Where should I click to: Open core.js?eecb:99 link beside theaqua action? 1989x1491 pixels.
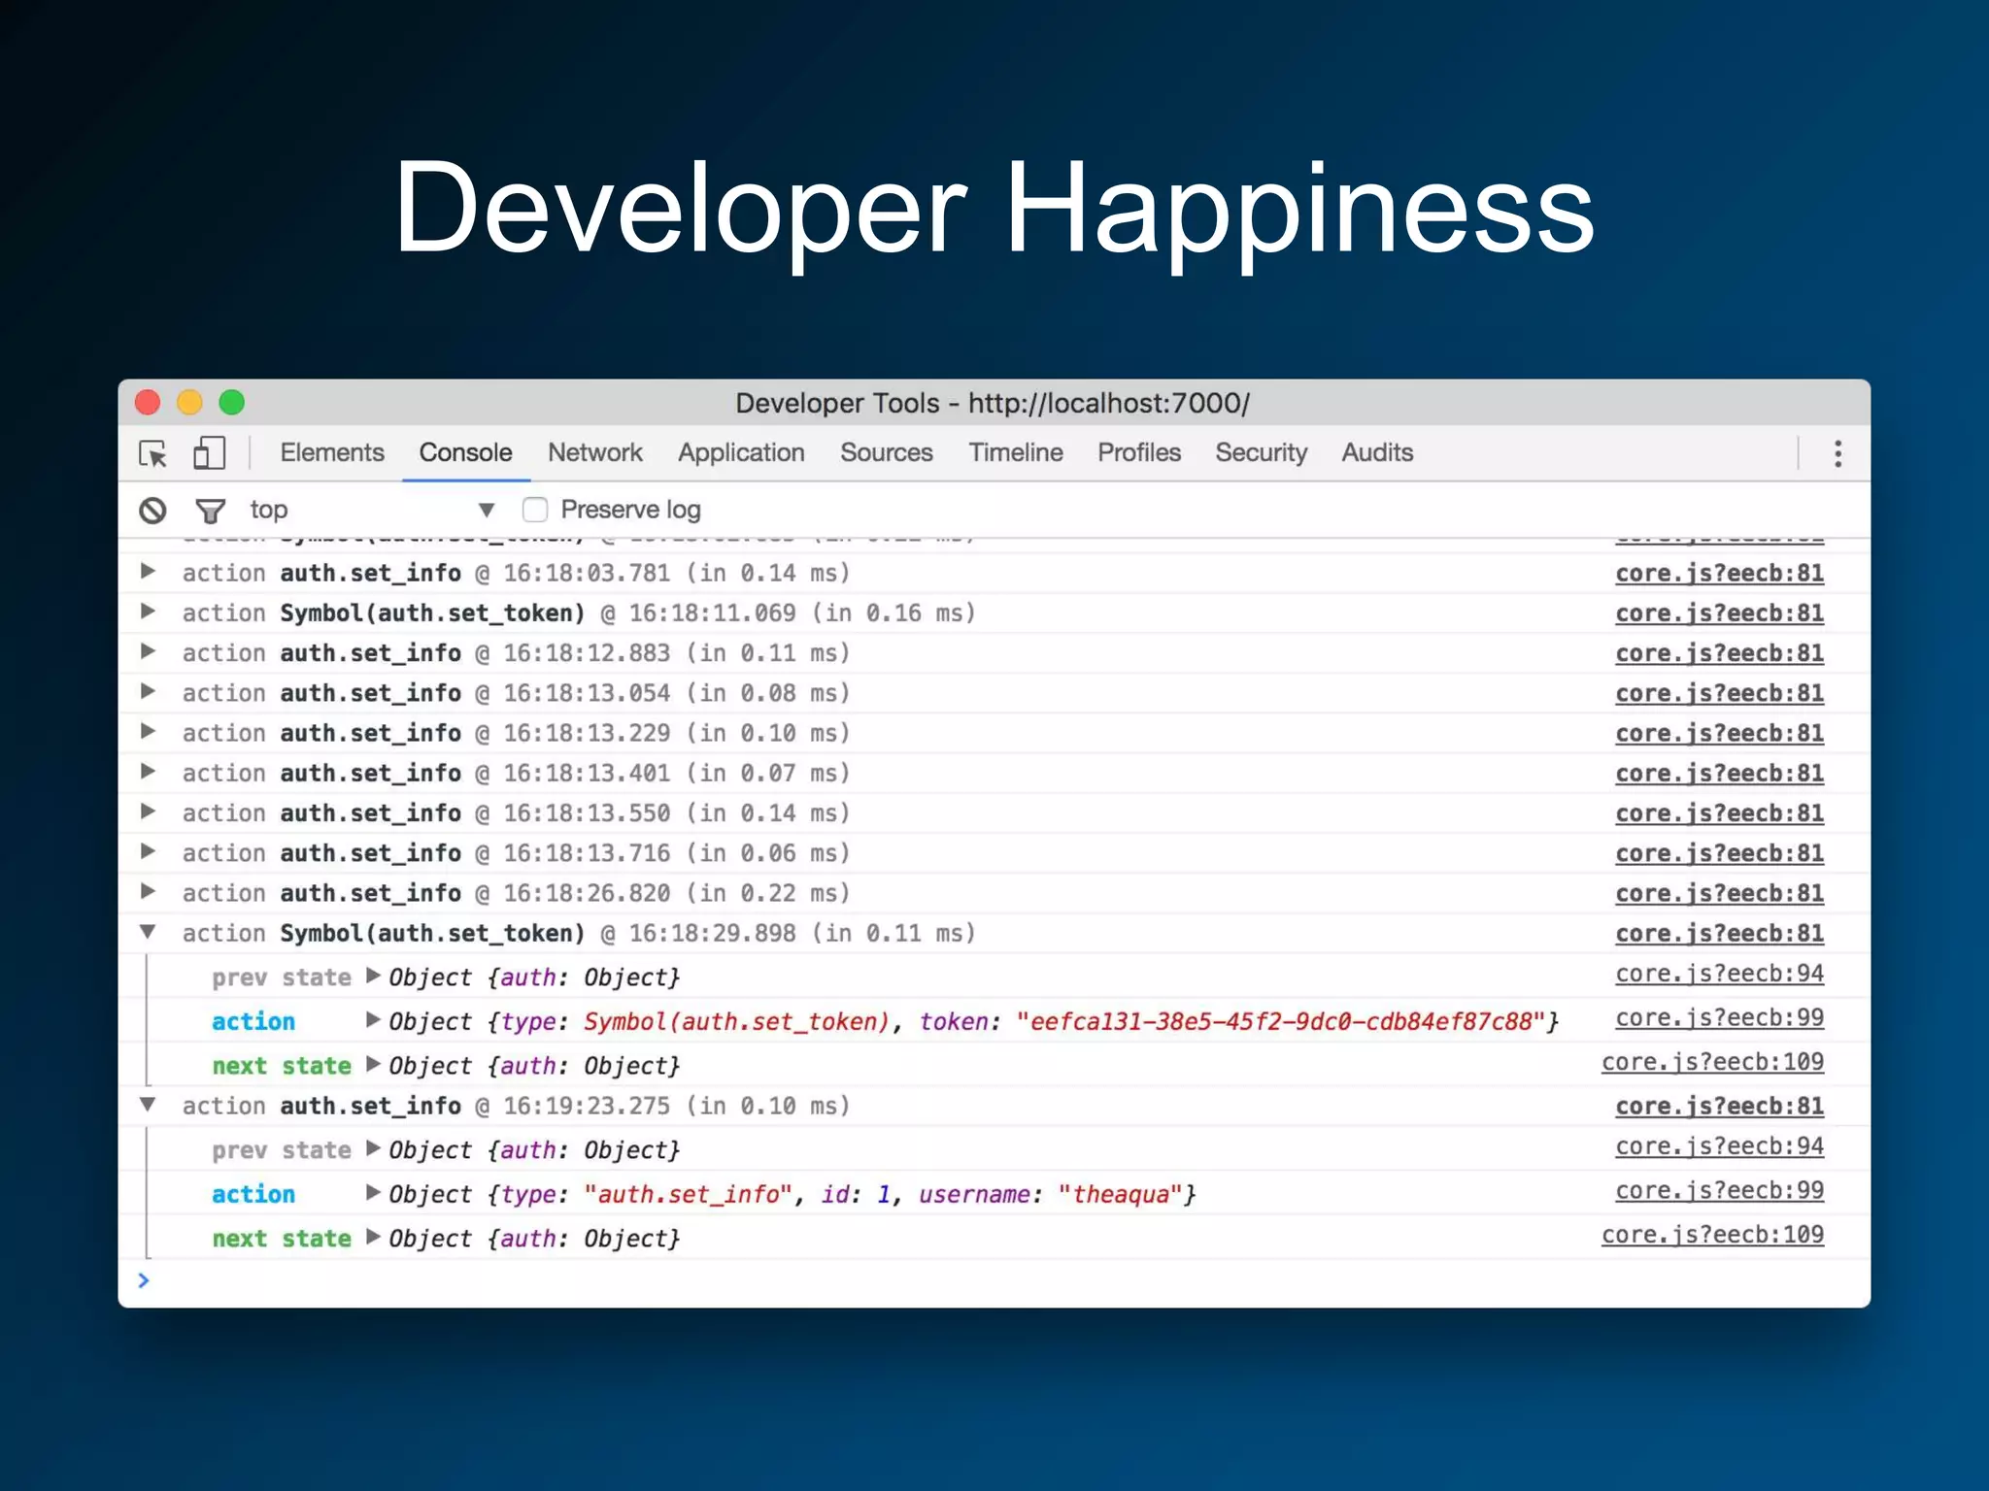click(1719, 1191)
